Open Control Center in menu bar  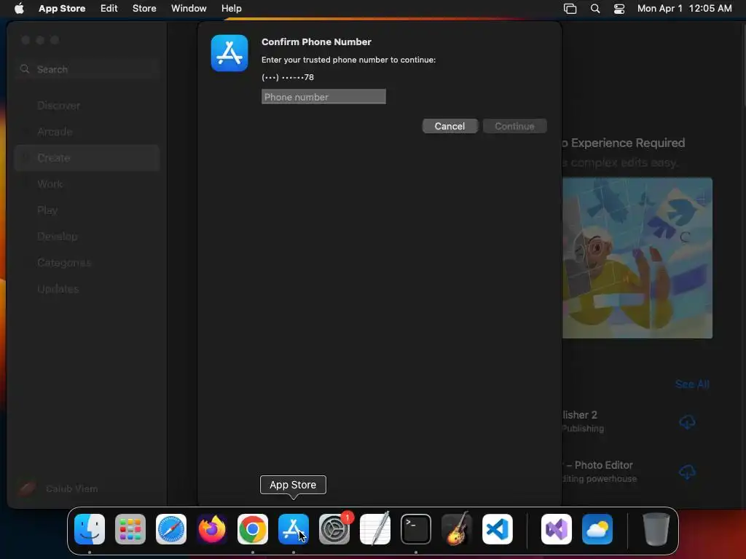(x=619, y=8)
